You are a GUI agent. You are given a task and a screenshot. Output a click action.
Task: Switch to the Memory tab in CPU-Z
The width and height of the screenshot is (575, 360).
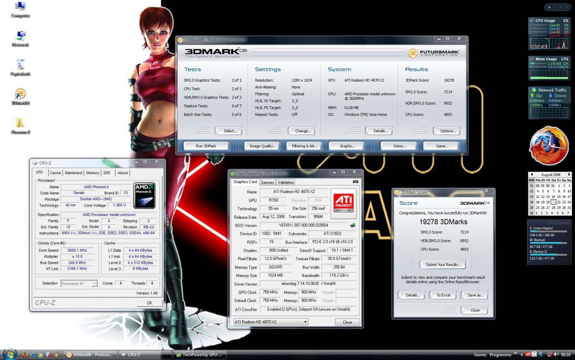[93, 173]
